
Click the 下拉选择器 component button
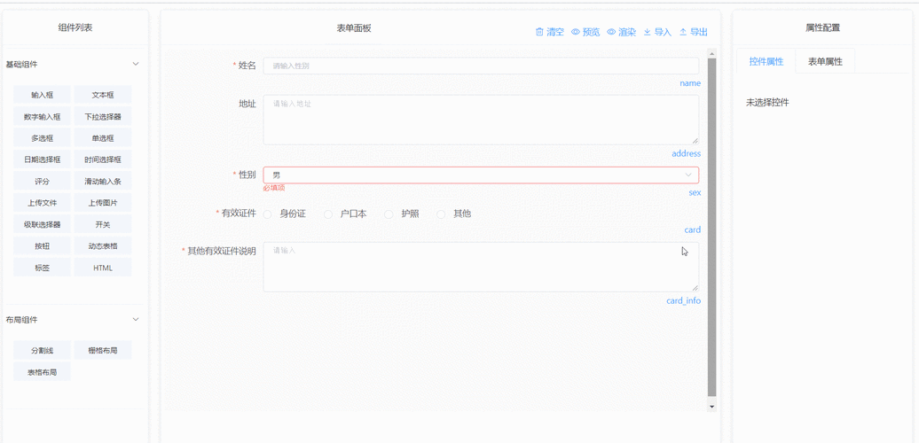(x=103, y=117)
